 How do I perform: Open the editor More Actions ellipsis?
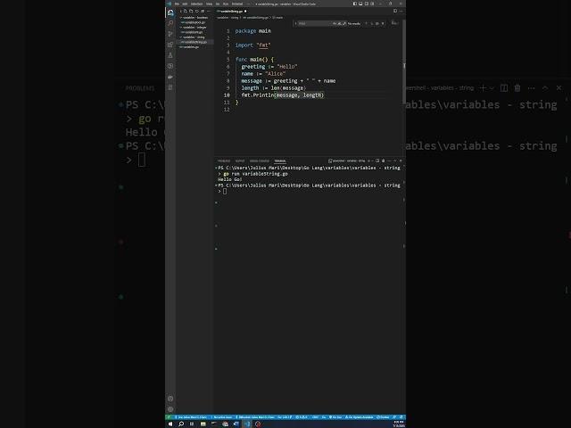click(x=401, y=11)
